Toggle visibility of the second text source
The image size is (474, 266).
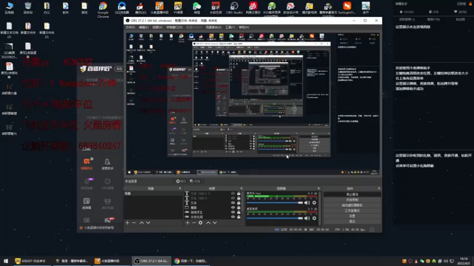click(233, 198)
